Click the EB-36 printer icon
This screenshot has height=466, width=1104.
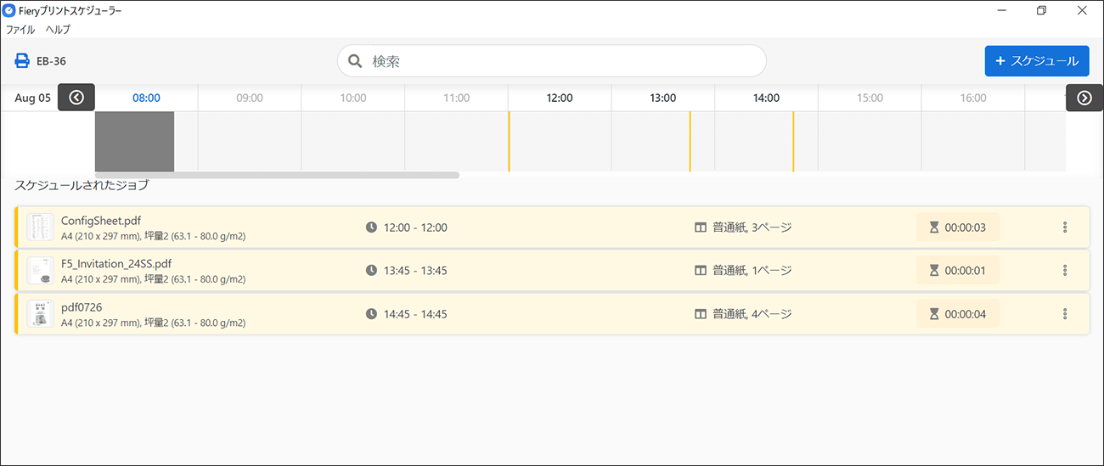[22, 61]
